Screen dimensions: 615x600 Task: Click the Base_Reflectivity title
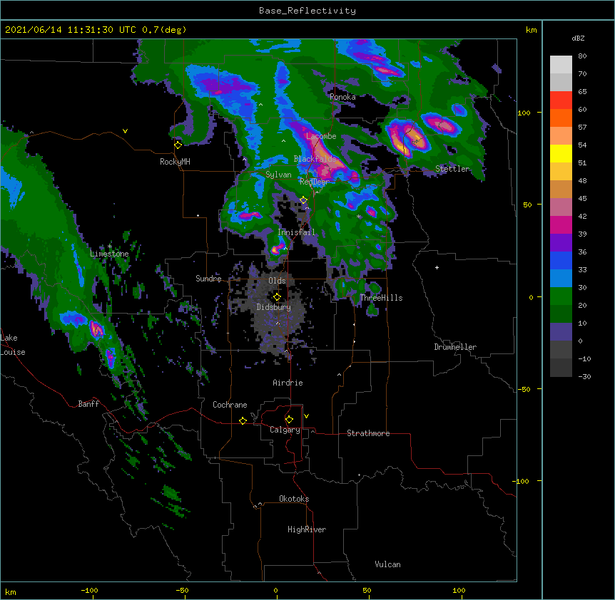tap(307, 11)
